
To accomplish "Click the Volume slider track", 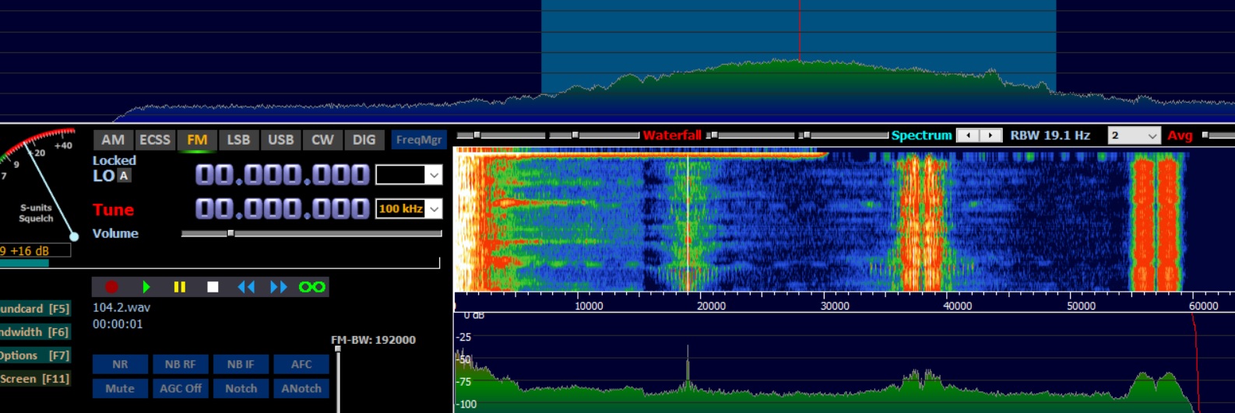I will (311, 233).
